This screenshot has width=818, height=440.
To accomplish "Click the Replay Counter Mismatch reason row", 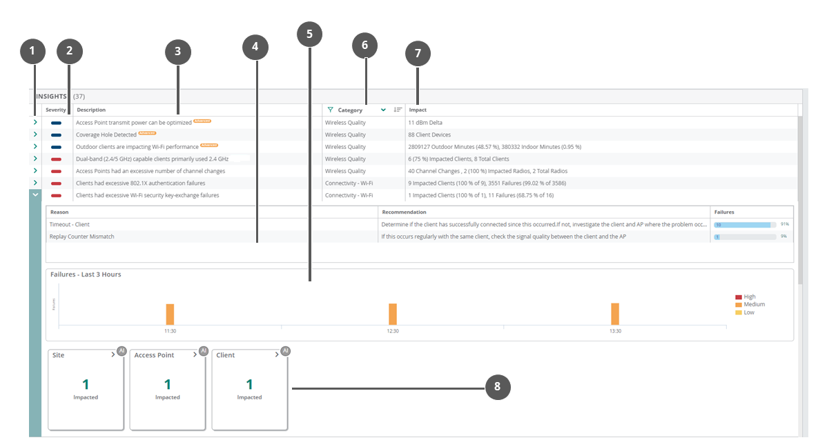I will click(x=420, y=236).
